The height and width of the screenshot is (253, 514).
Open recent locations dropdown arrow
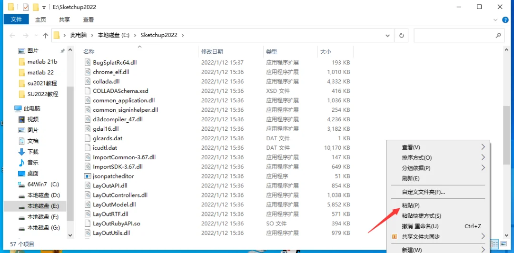point(36,35)
